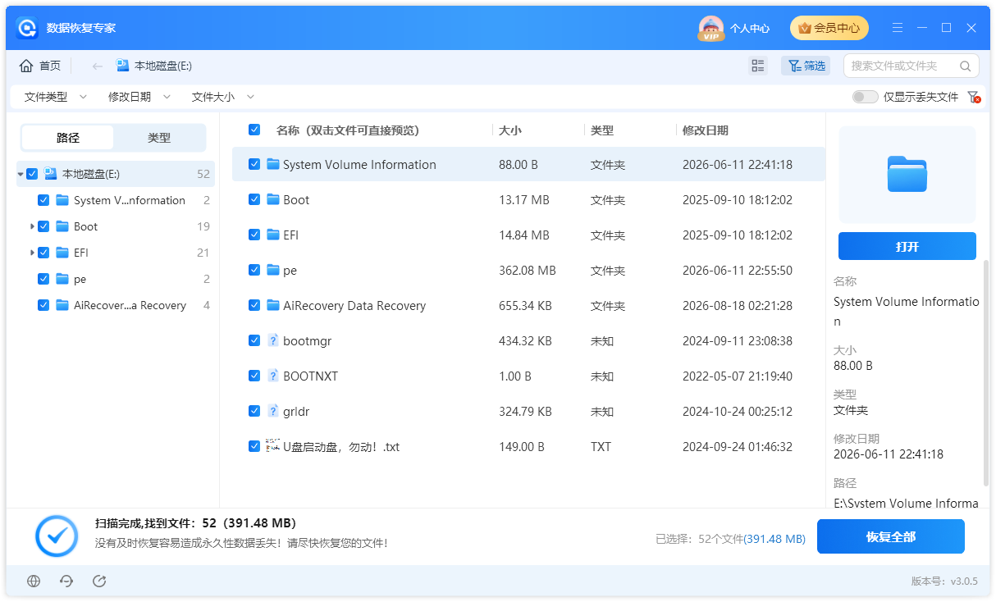Switch to the 路径 tab
This screenshot has height=602, width=996.
(x=68, y=138)
